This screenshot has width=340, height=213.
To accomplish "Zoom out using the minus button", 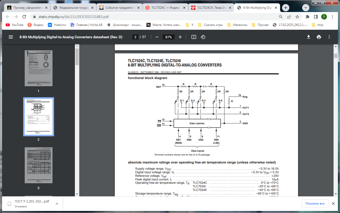I will point(157,37).
